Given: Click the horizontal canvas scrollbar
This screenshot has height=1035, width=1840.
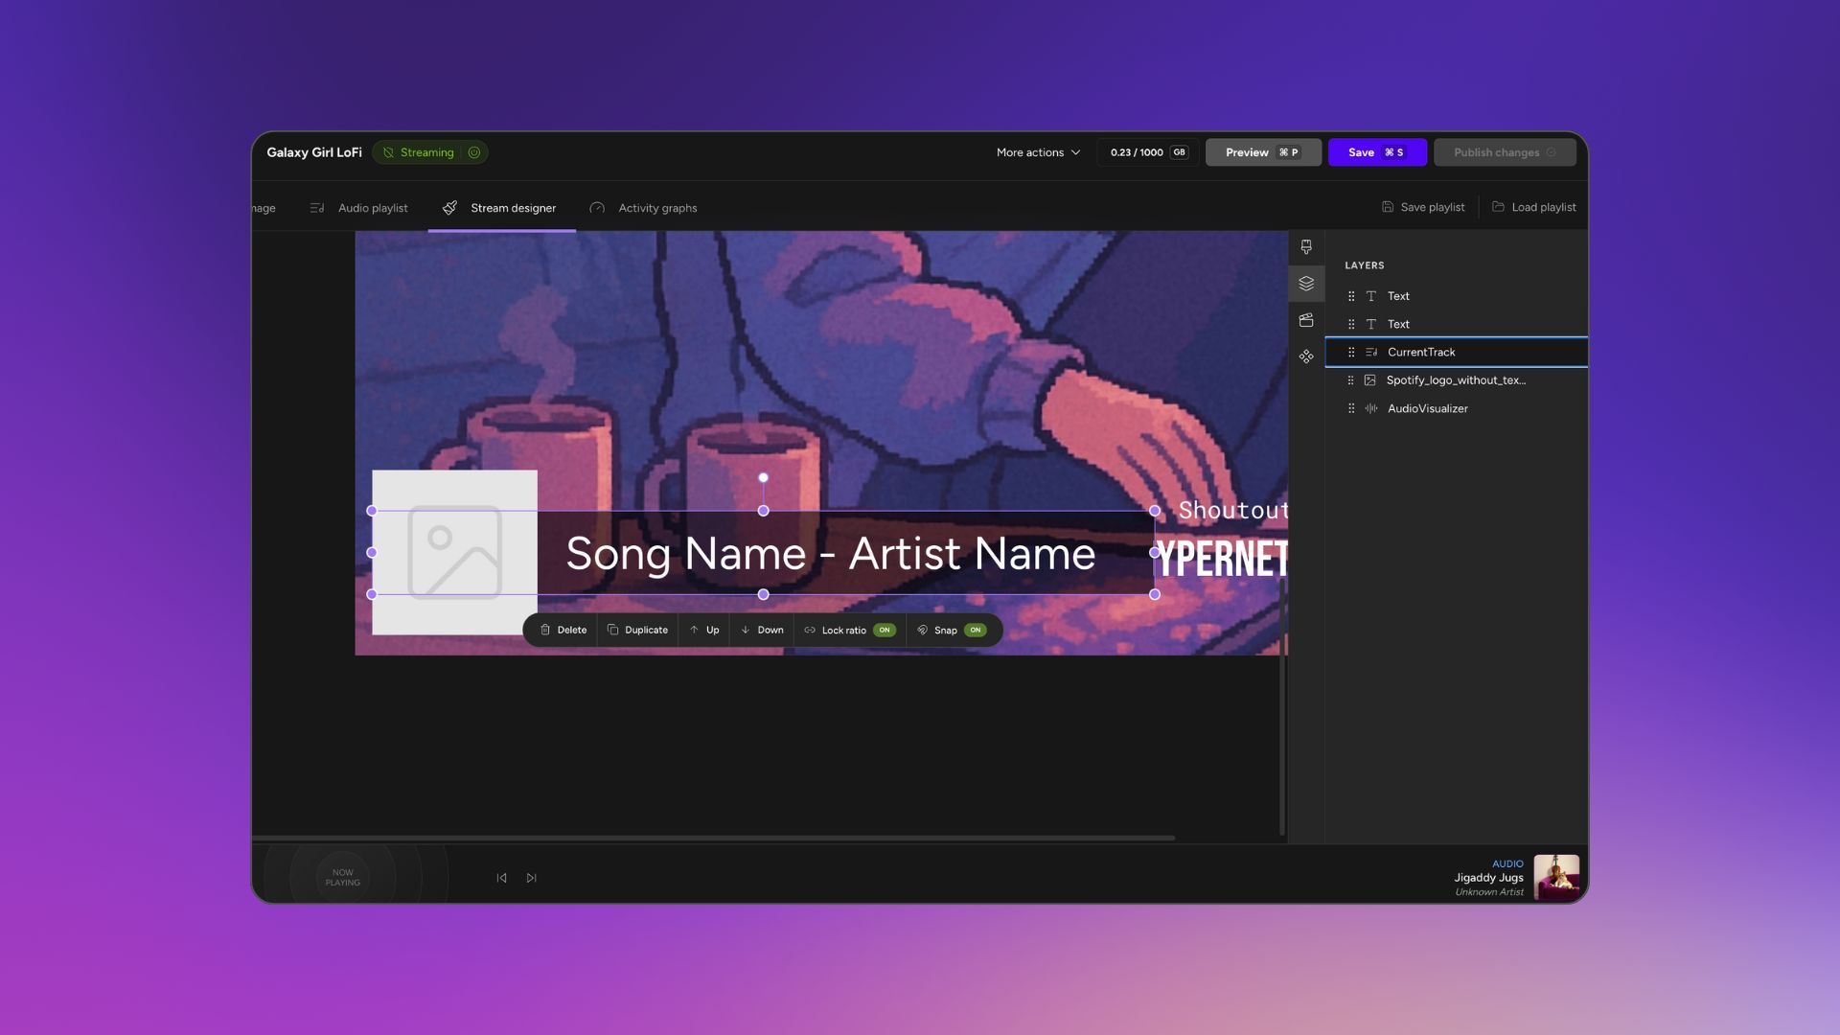Looking at the screenshot, I should point(714,838).
